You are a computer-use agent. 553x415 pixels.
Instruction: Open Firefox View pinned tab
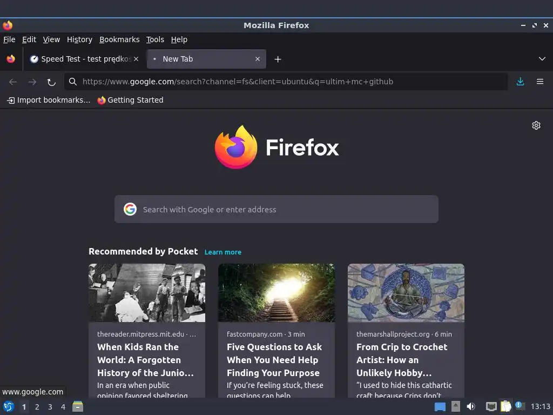click(11, 59)
